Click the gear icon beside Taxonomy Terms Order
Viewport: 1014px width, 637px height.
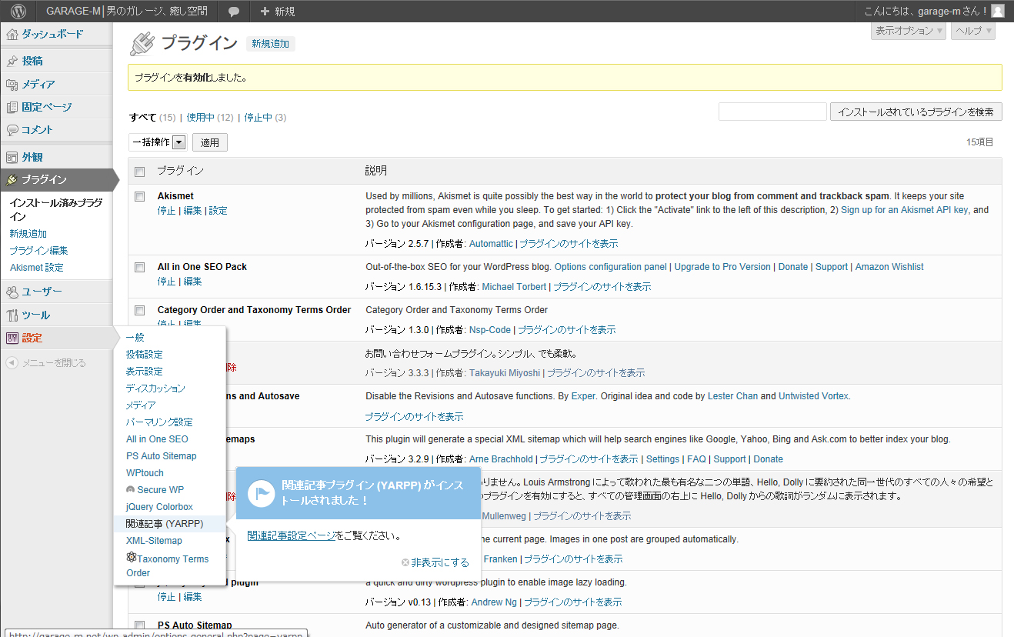pyautogui.click(x=132, y=557)
